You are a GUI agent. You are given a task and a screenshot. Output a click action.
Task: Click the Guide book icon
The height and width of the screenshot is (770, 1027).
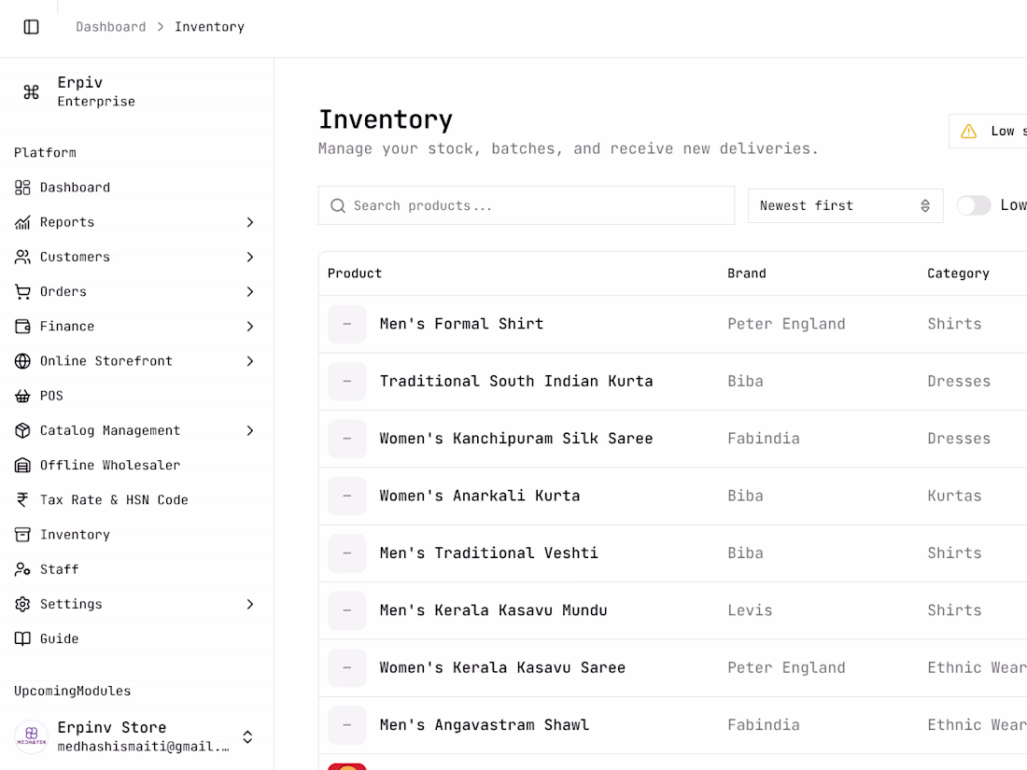[22, 638]
